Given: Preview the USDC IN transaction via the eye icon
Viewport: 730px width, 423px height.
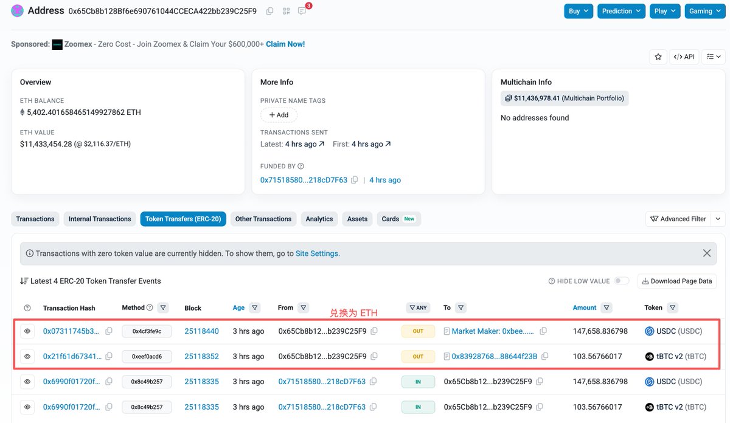Looking at the screenshot, I should pyautogui.click(x=27, y=382).
